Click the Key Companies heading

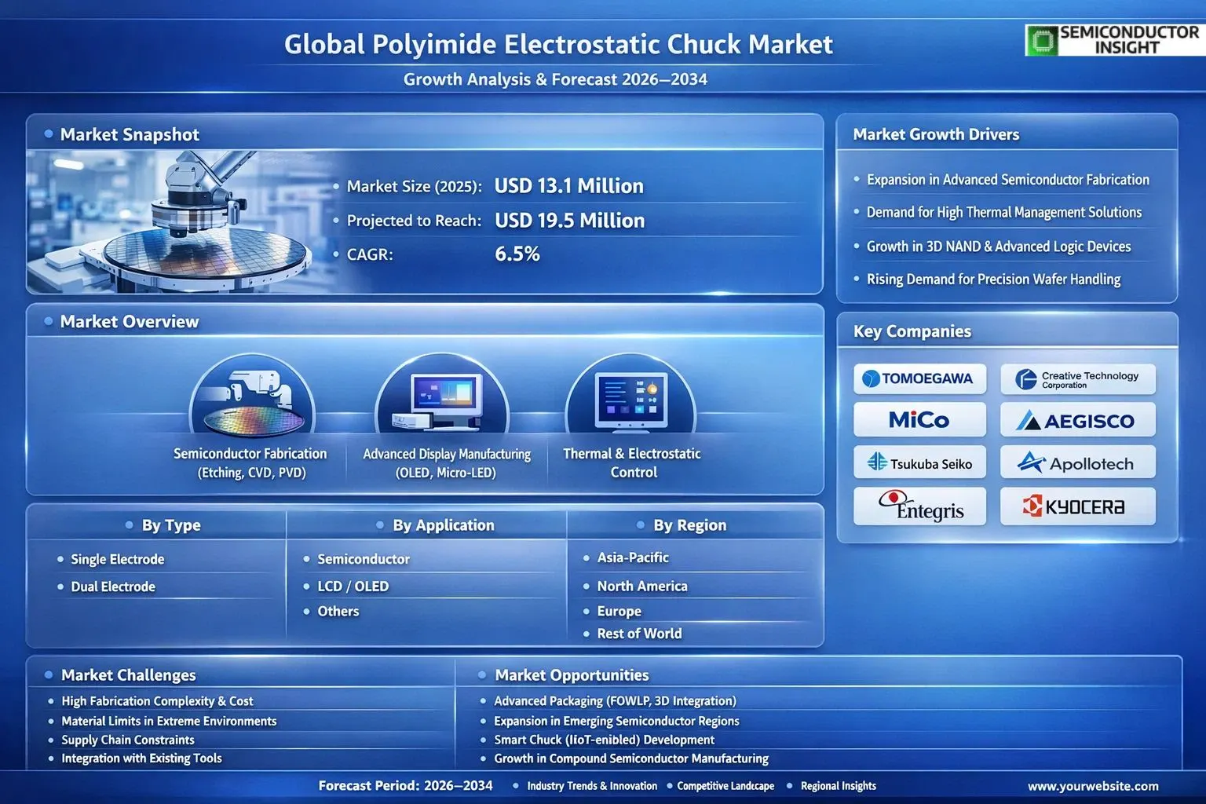(912, 331)
